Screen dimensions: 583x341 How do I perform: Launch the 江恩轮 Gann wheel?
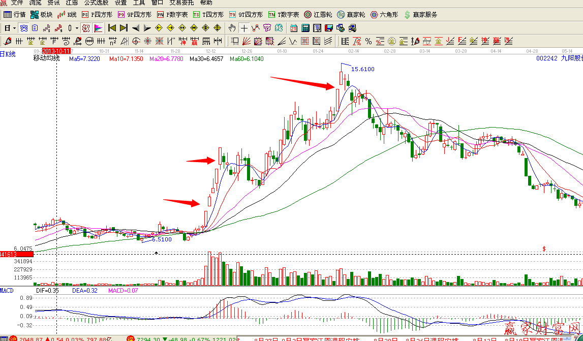coord(318,15)
